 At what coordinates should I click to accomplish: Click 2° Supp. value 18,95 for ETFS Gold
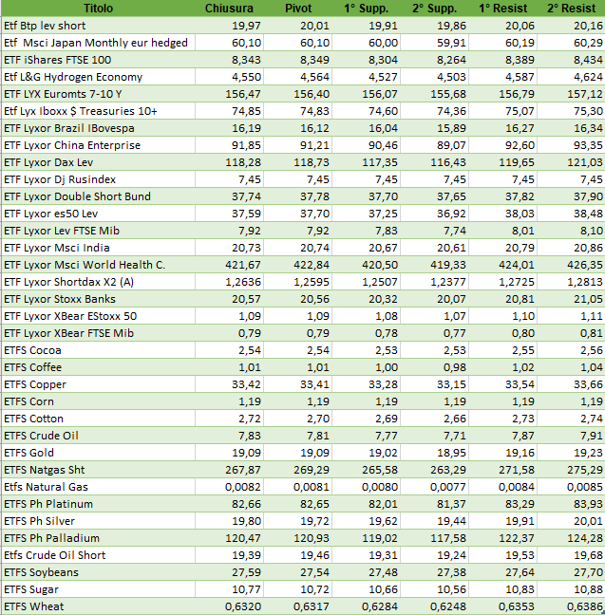[434, 453]
